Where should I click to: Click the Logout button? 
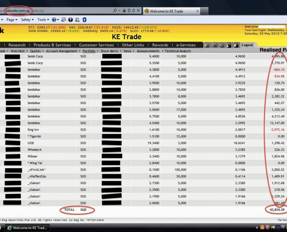pos(247,45)
